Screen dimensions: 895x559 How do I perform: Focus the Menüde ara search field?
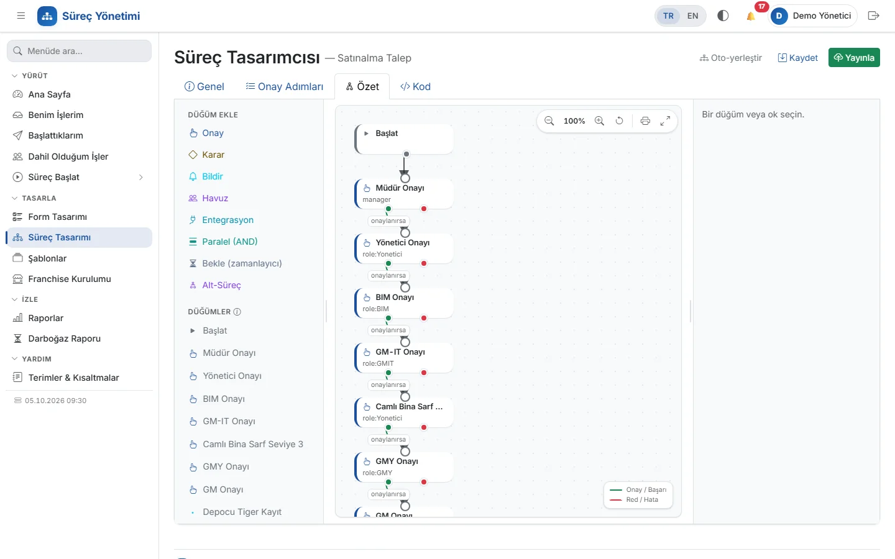pos(79,51)
